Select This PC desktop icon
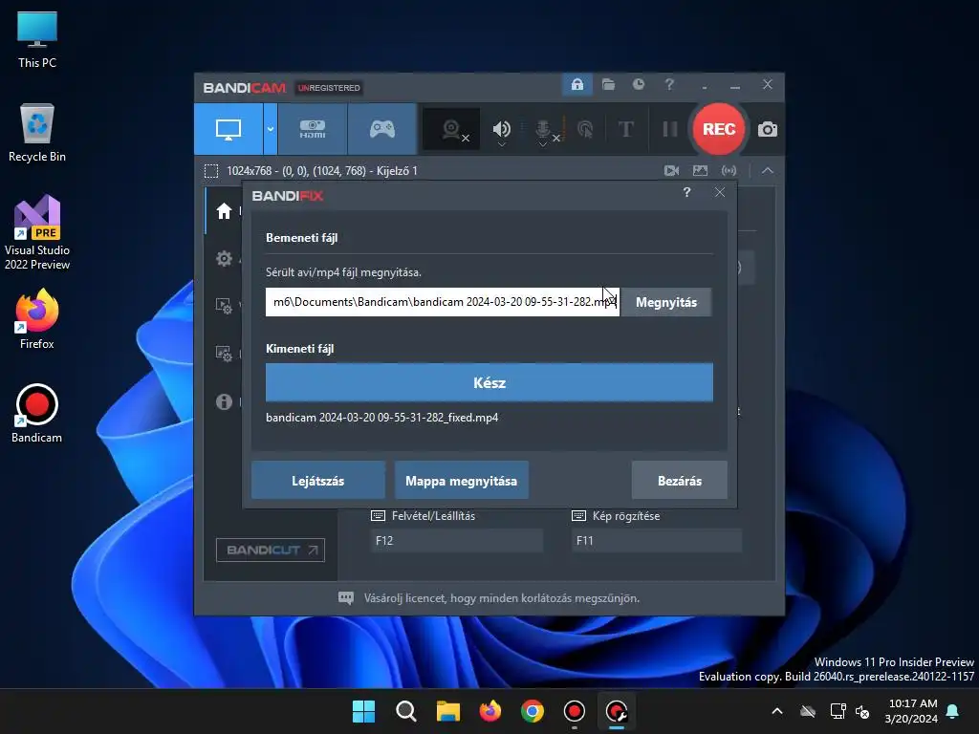This screenshot has height=734, width=979. click(37, 38)
